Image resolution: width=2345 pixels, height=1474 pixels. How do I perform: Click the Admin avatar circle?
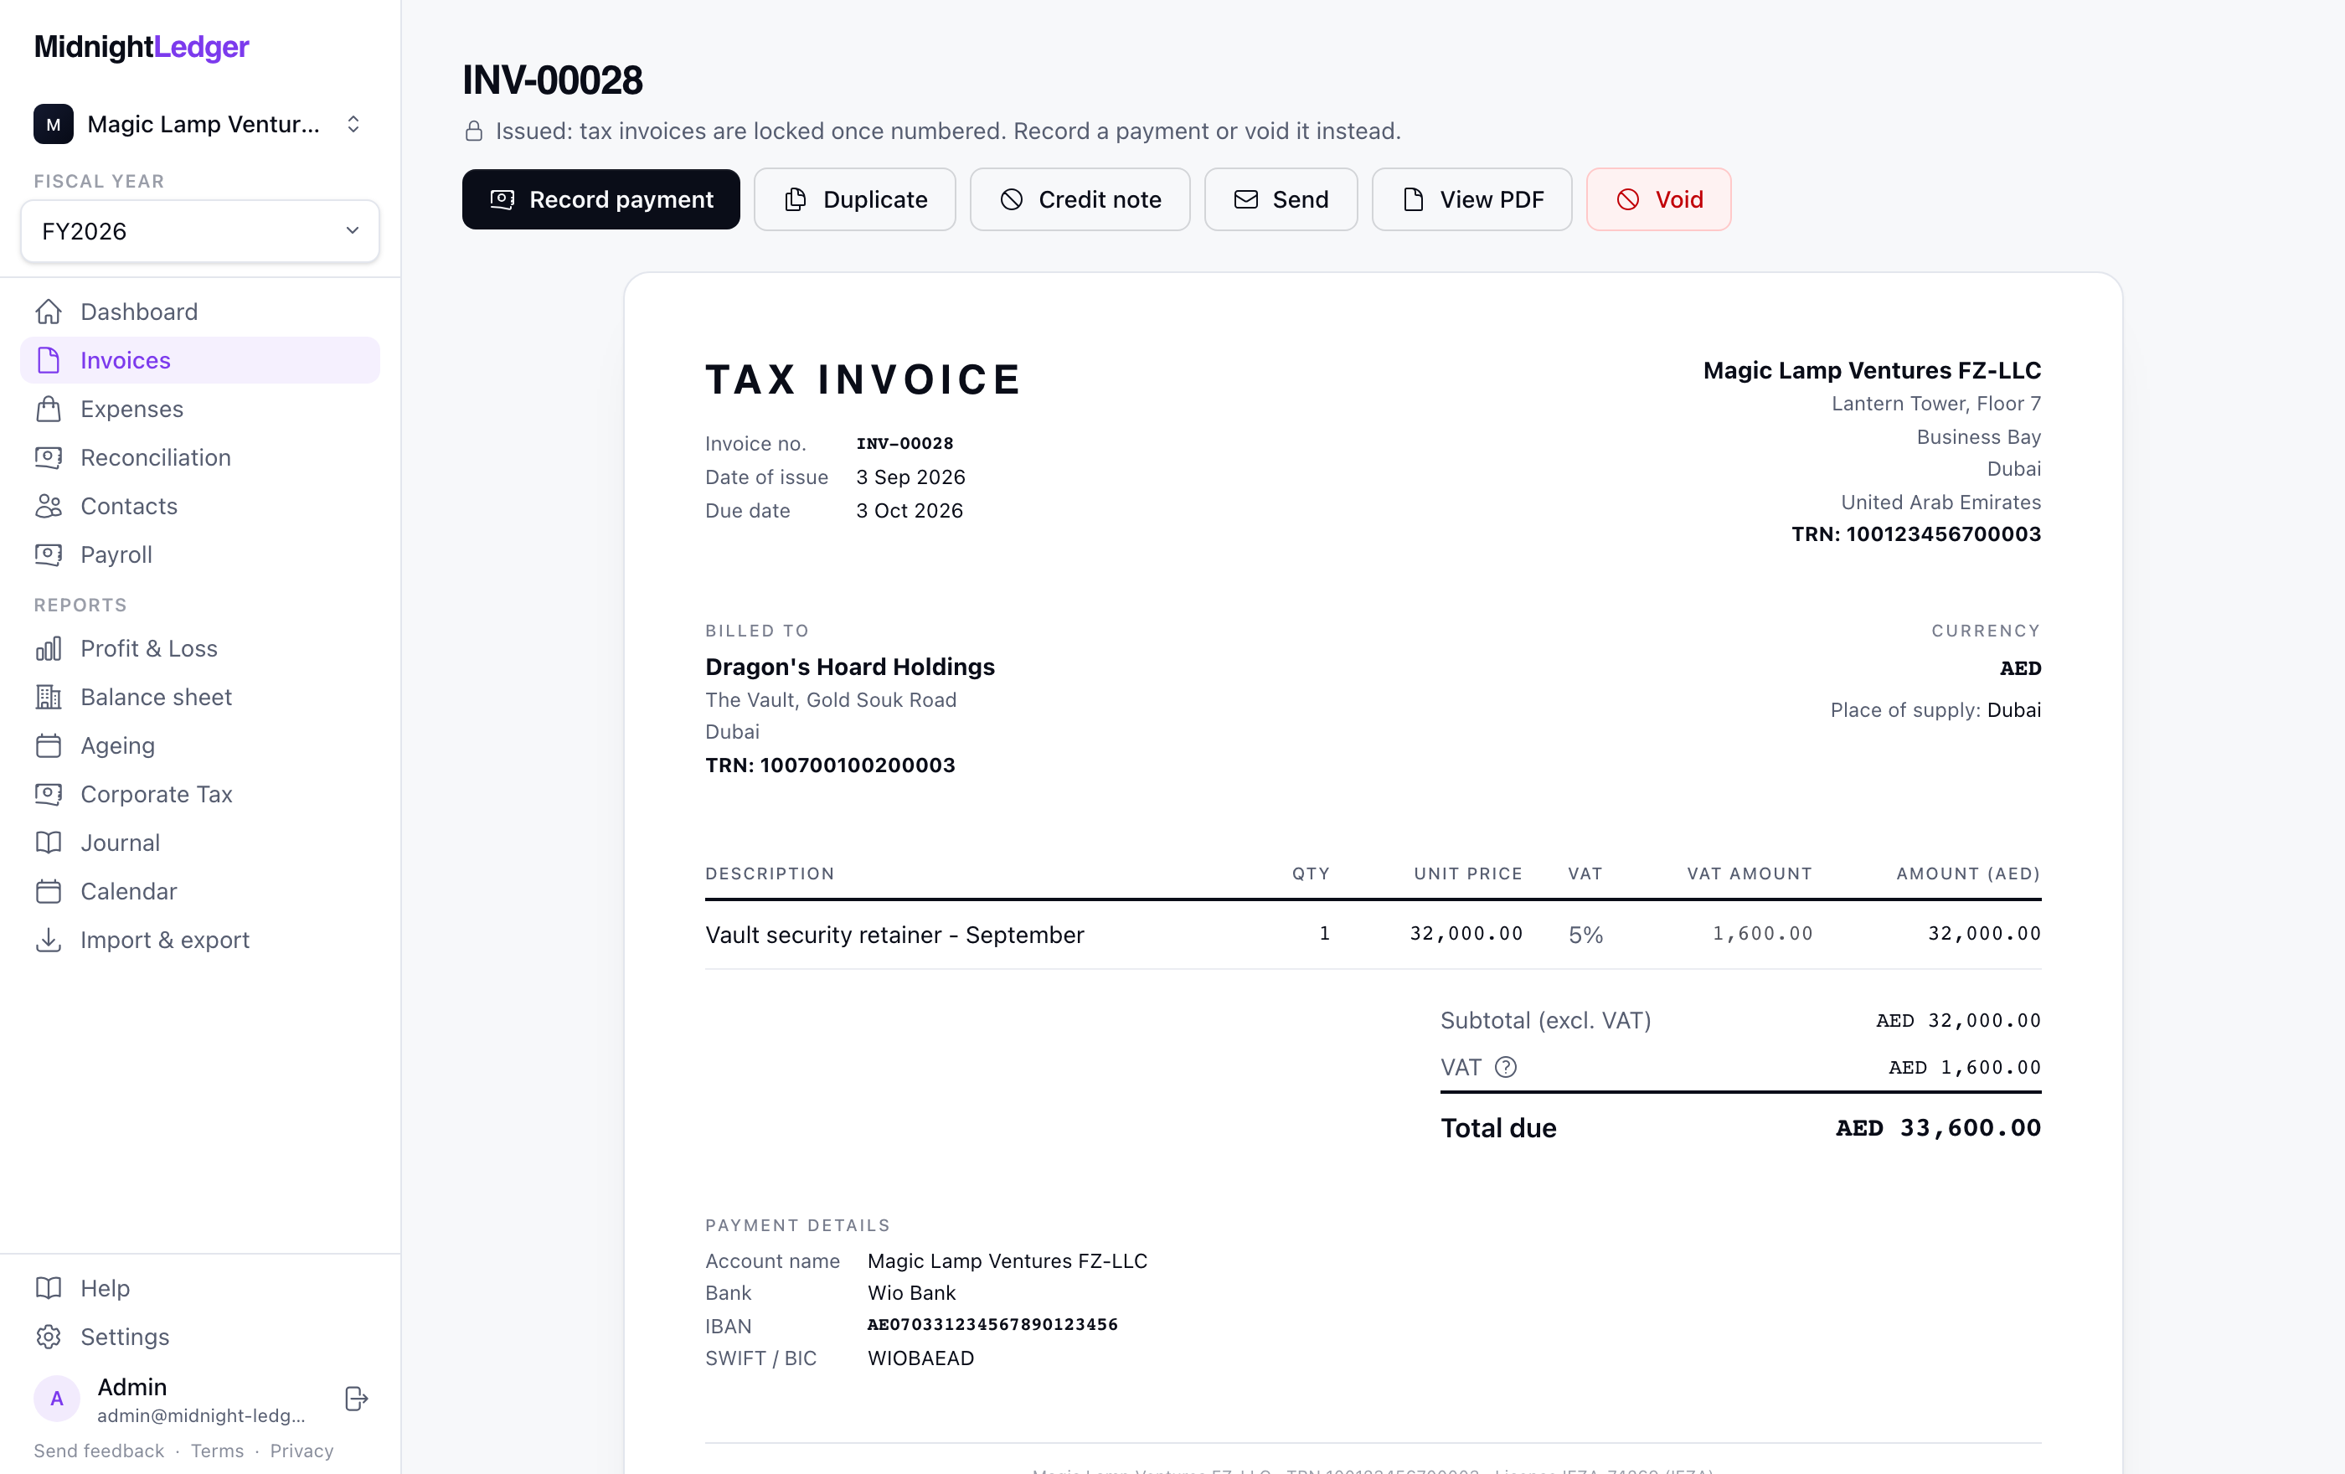coord(56,1399)
